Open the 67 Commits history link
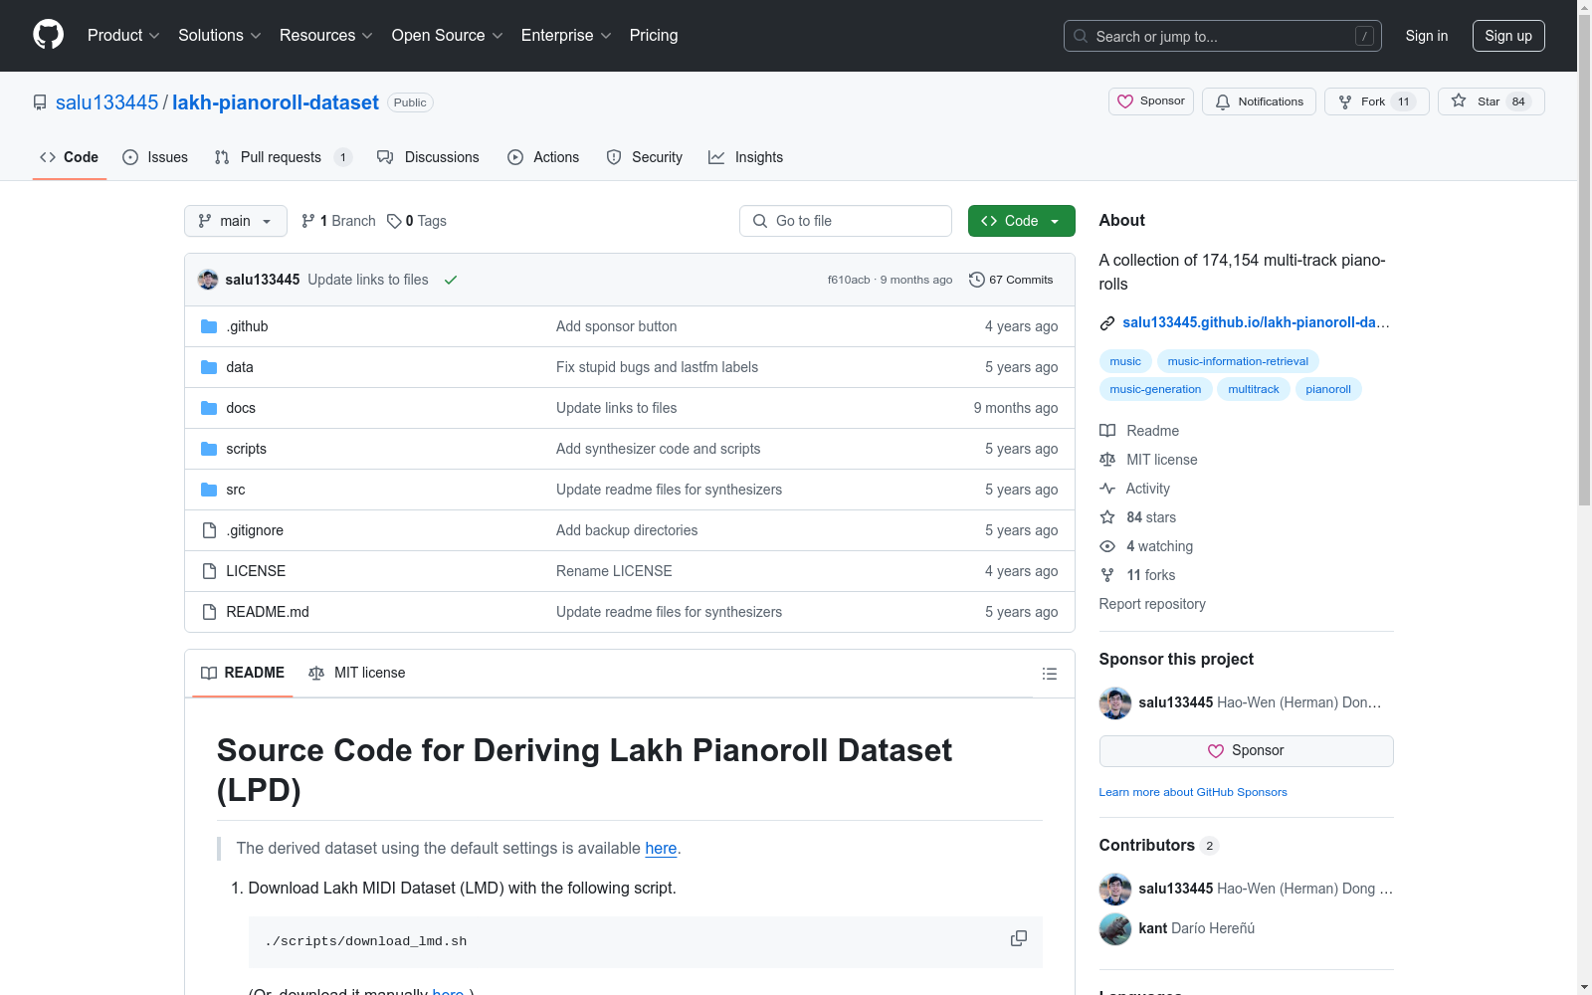 tap(1011, 280)
